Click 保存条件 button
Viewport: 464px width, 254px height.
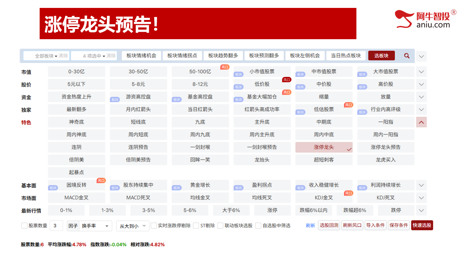(x=399, y=225)
